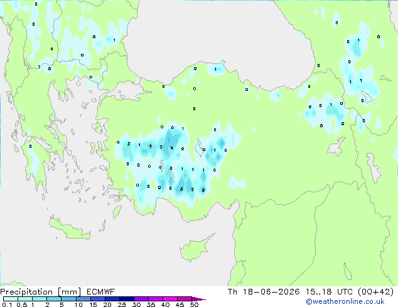The image size is (398, 307).
Task: Select the 25–30 mm navy swatch
Action: coord(126,299)
